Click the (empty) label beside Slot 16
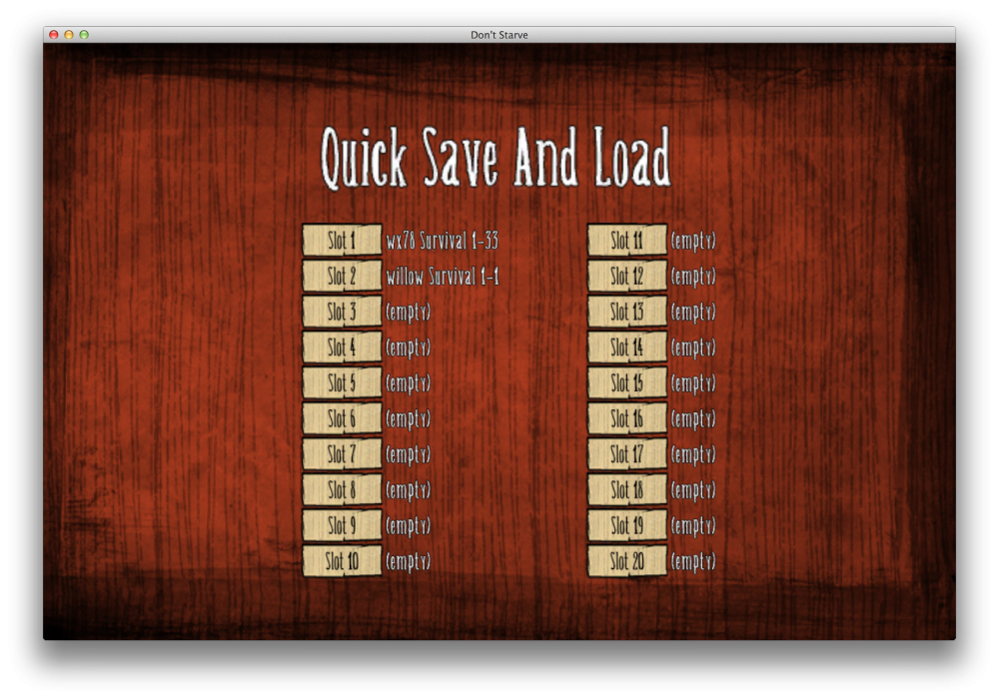The image size is (999, 700). [x=693, y=419]
